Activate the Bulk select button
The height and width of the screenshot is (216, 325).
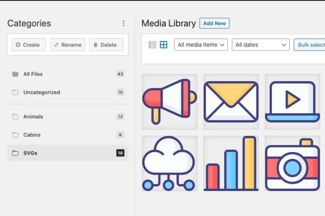click(x=310, y=44)
